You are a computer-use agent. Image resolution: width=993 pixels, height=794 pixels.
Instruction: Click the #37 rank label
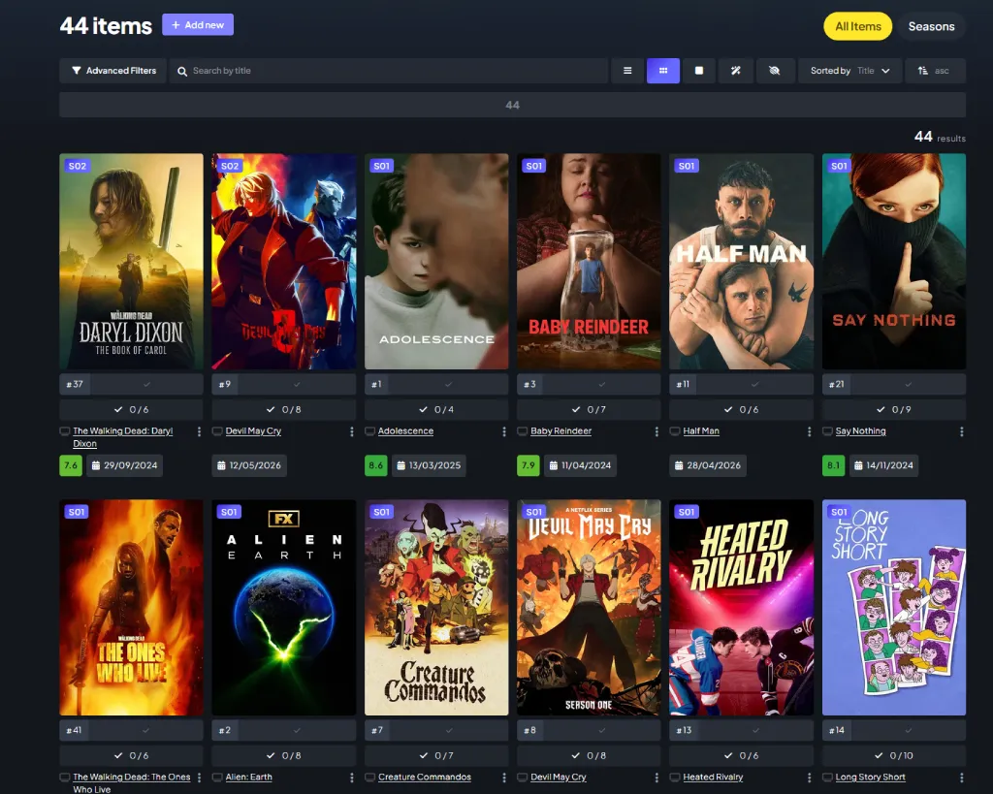[x=75, y=384]
